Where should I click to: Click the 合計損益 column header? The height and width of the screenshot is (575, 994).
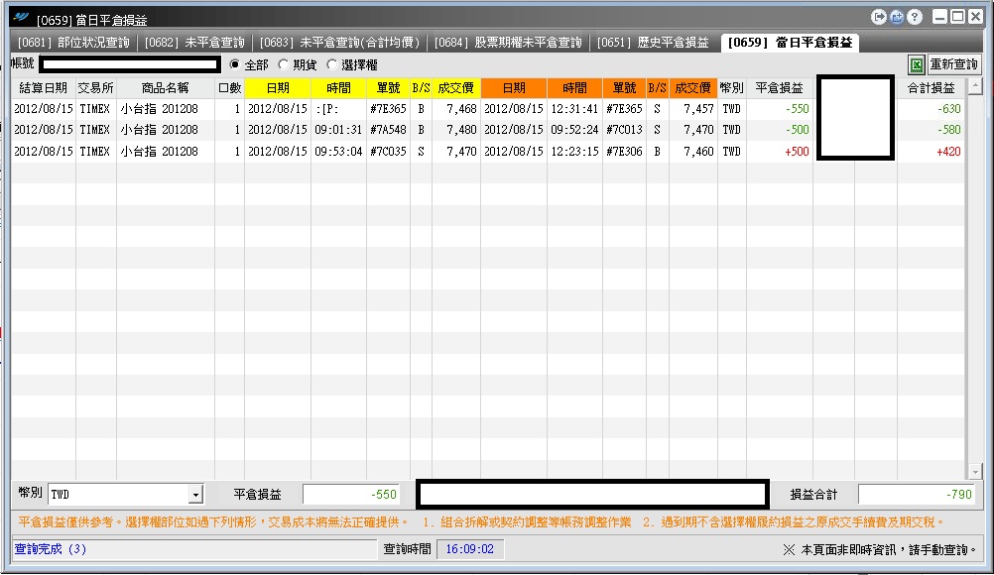coord(931,88)
